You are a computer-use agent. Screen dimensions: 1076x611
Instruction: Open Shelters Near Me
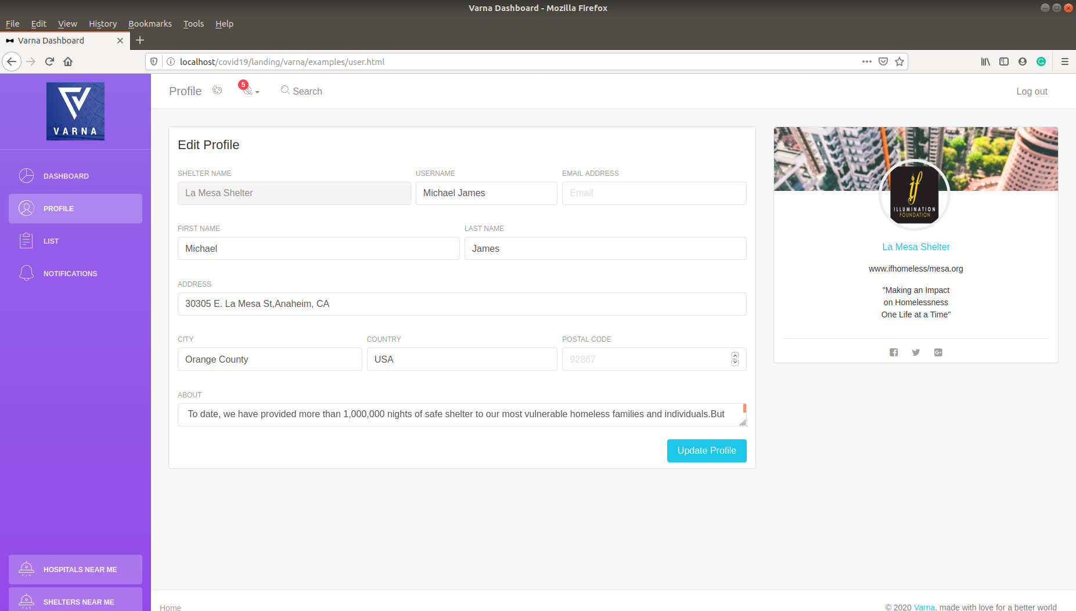(x=75, y=601)
